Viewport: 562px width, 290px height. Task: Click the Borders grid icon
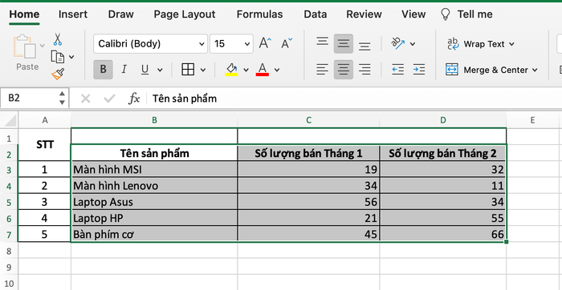click(x=188, y=70)
